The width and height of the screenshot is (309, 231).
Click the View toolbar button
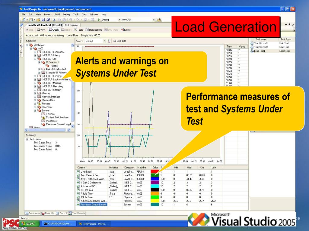click(41, 30)
